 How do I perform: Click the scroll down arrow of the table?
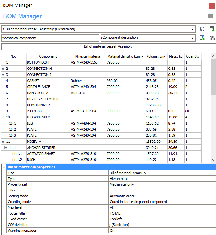[213, 160]
